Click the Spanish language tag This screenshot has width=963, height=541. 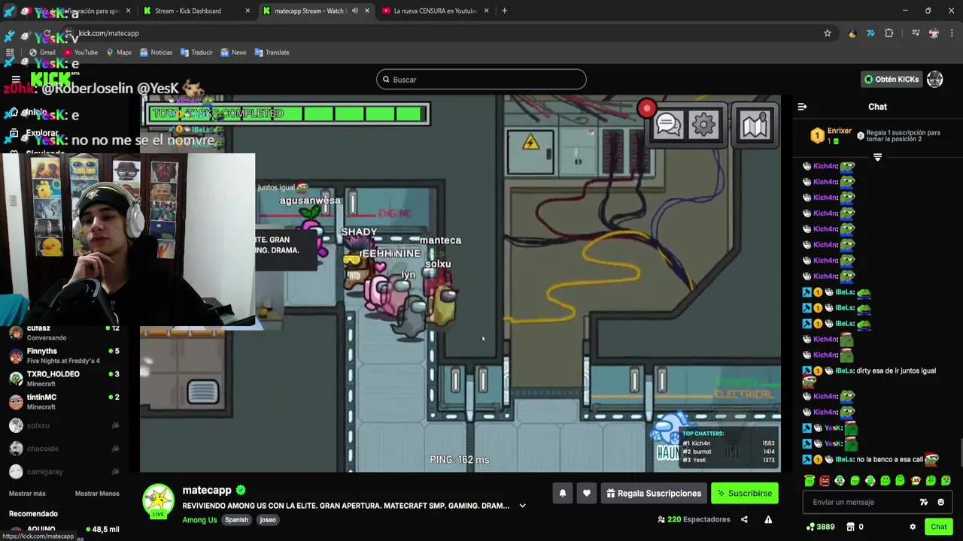[236, 520]
